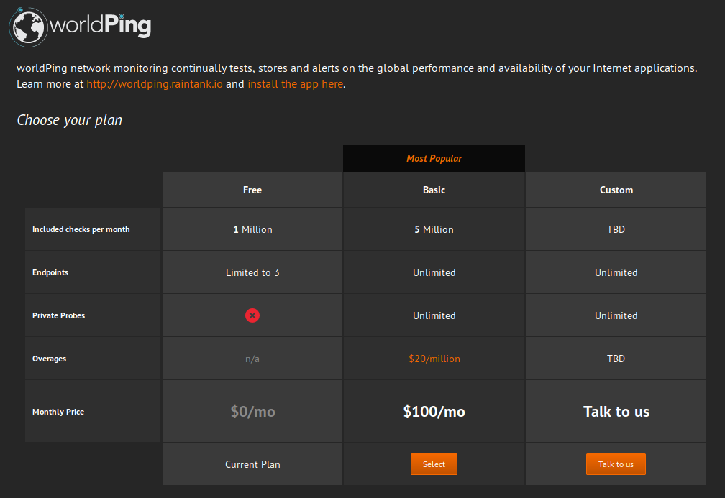Screen dimensions: 725x498
Task: Click the large 'Talk to us' price heading
Action: click(x=616, y=412)
